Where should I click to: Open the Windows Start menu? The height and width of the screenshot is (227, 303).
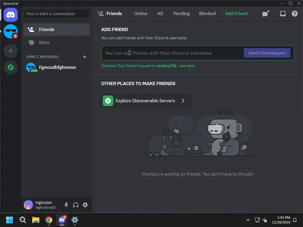coord(9,220)
